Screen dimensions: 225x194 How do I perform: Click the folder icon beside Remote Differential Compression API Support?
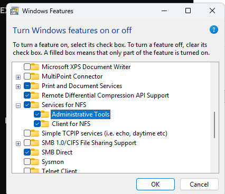tap(35, 95)
